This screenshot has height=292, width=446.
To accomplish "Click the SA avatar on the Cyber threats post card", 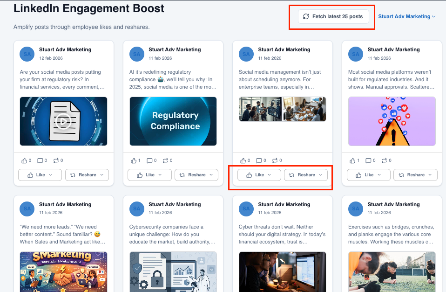I will coord(246,209).
